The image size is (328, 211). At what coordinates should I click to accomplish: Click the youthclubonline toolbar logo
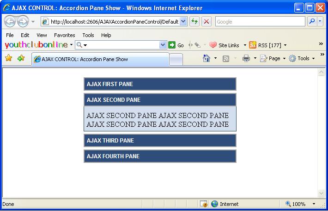coord(36,45)
